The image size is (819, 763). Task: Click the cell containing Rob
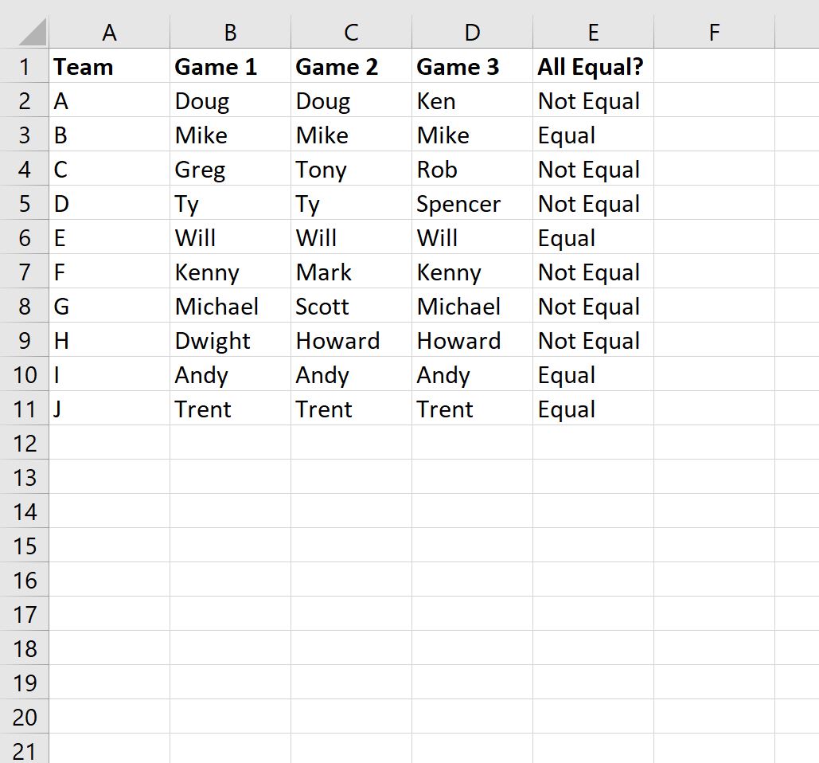tap(472, 170)
